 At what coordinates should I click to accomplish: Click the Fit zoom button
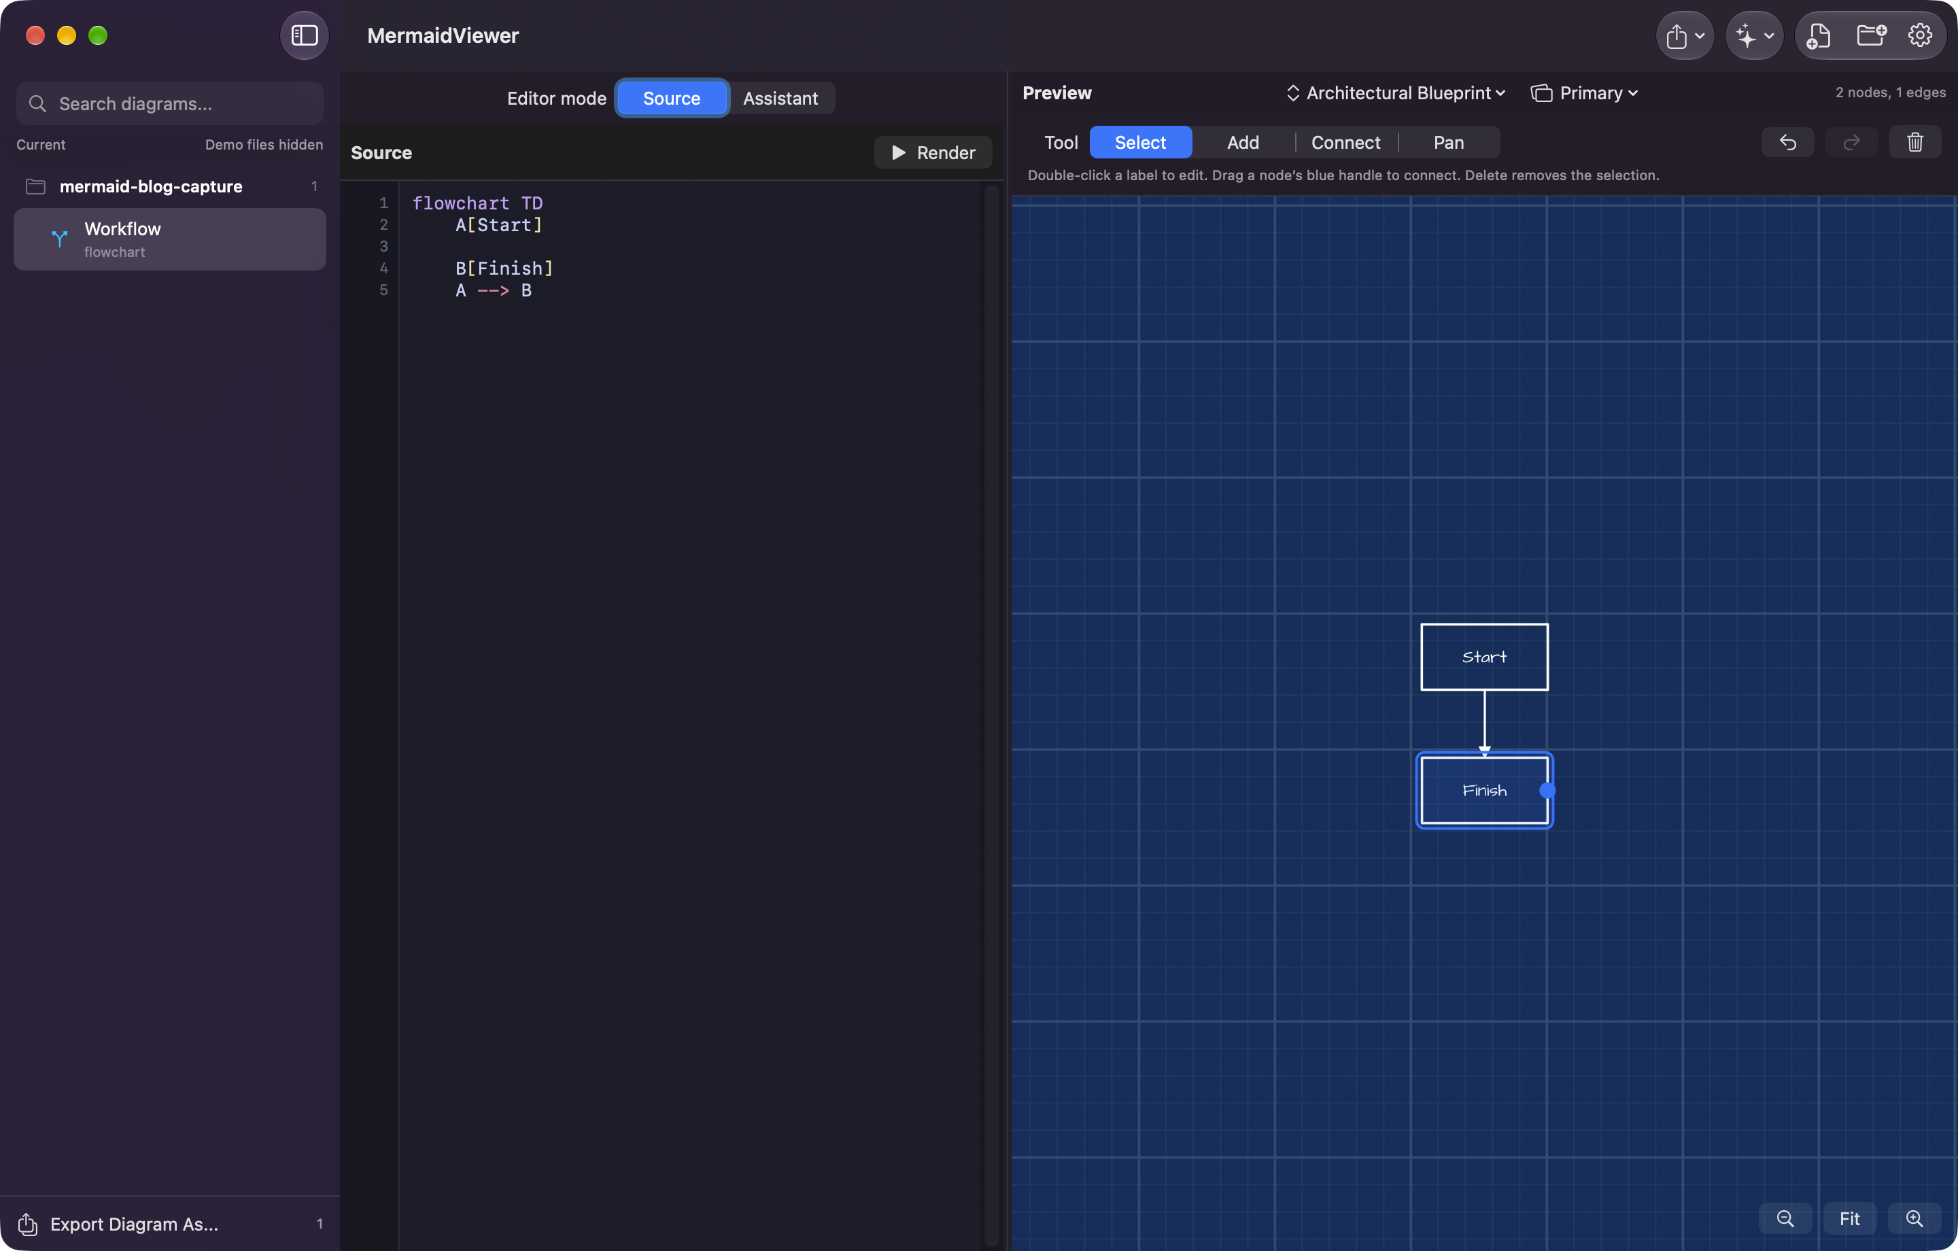(1849, 1218)
